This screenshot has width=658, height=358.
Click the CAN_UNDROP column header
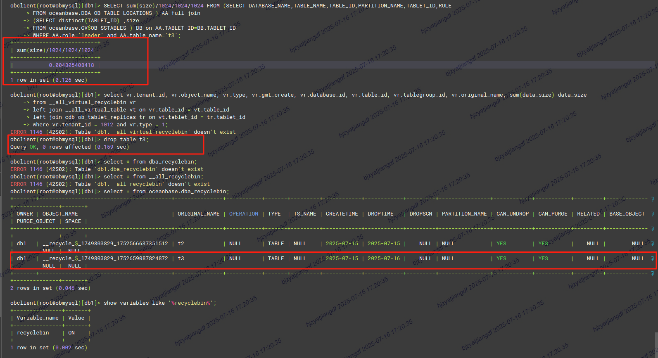click(512, 214)
